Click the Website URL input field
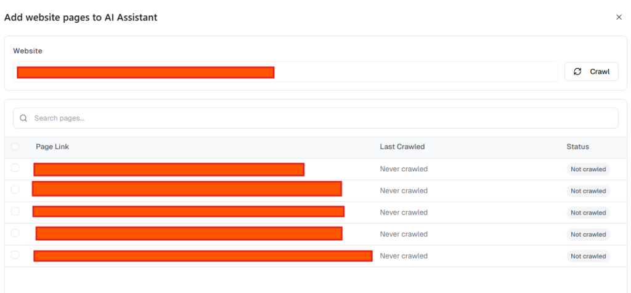 coord(285,72)
